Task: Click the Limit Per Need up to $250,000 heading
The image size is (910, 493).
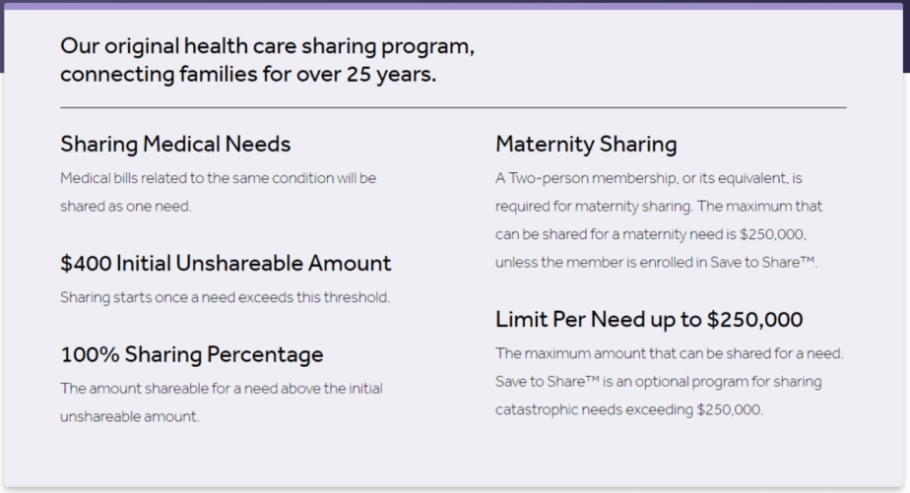Action: point(649,320)
